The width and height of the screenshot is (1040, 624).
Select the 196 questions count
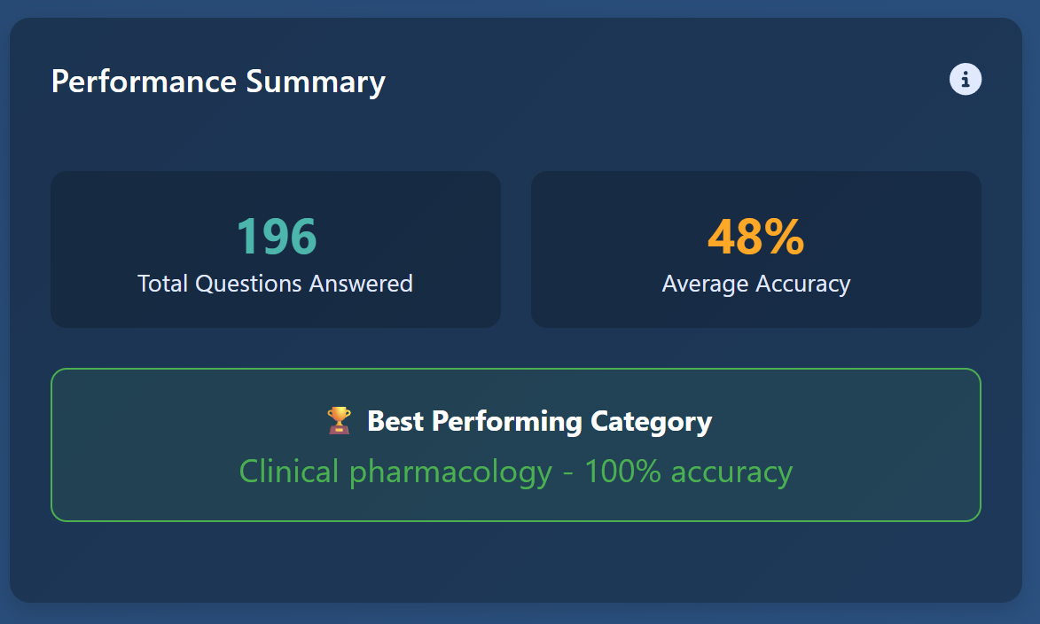point(276,237)
